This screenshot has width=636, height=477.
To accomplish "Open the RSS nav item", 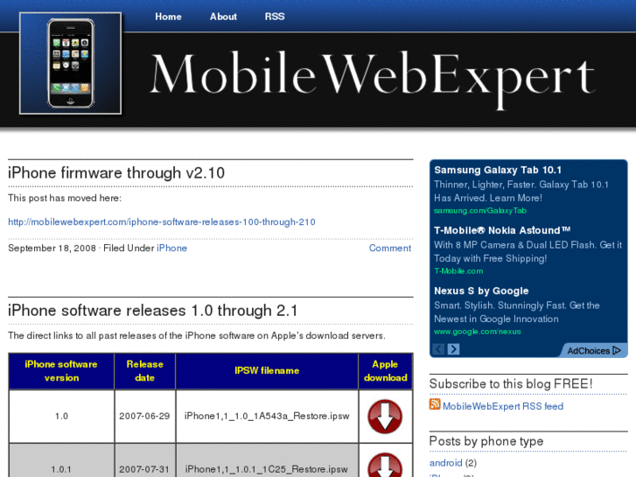I will pyautogui.click(x=275, y=17).
